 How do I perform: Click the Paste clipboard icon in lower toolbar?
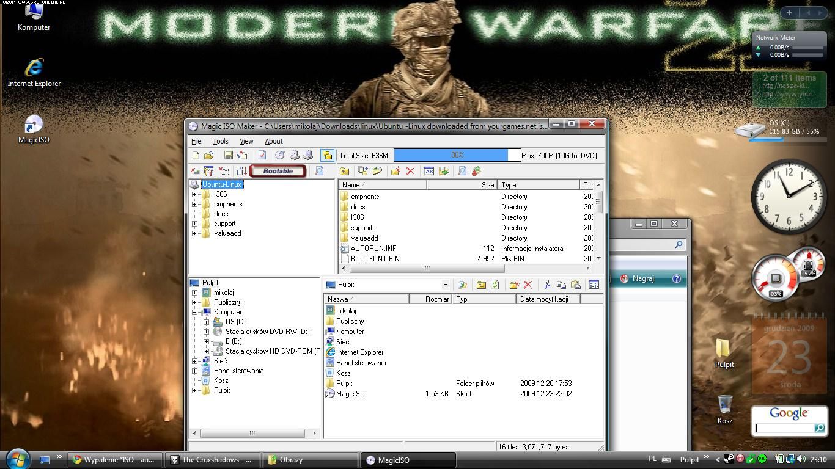[x=575, y=285]
